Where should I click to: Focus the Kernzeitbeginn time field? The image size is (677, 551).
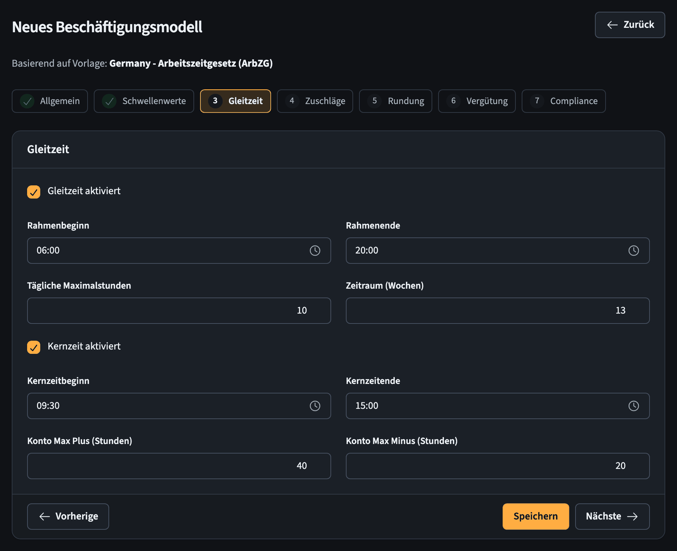coord(179,406)
